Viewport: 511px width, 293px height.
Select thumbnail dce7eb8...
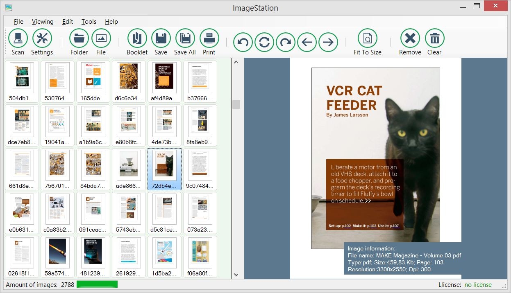(22, 126)
